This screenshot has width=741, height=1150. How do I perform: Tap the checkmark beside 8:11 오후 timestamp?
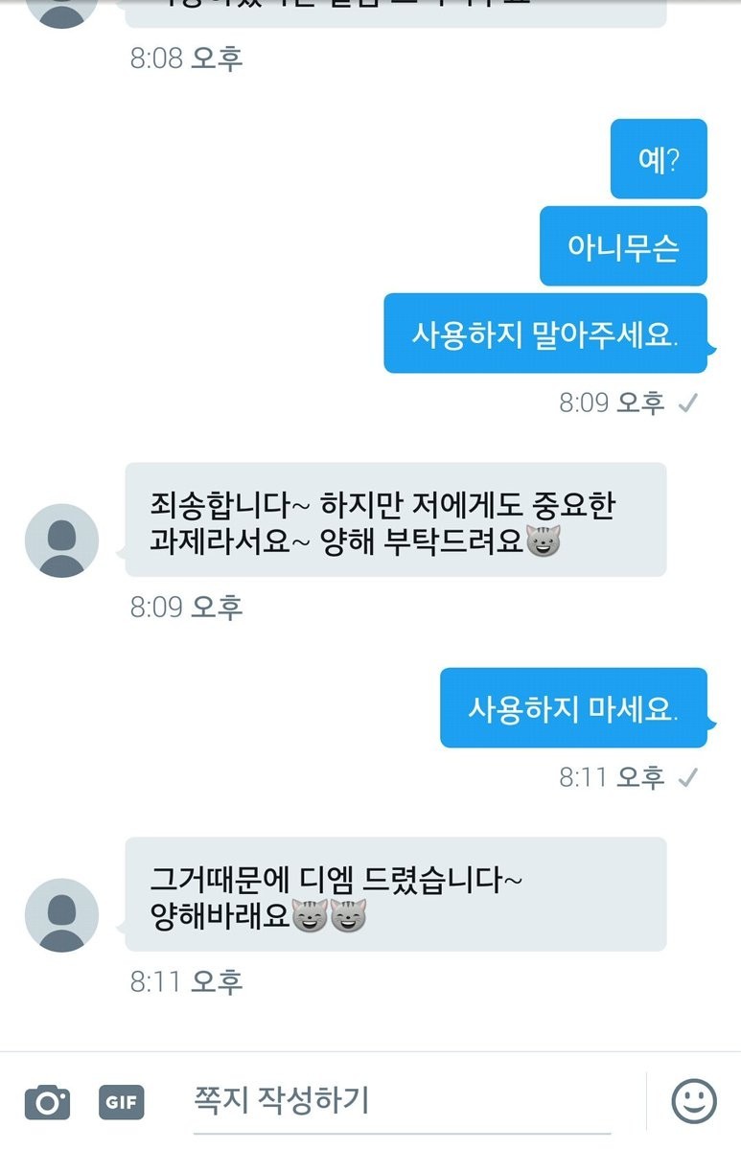[686, 778]
